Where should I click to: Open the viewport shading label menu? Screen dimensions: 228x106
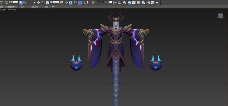pyautogui.click(x=11, y=10)
